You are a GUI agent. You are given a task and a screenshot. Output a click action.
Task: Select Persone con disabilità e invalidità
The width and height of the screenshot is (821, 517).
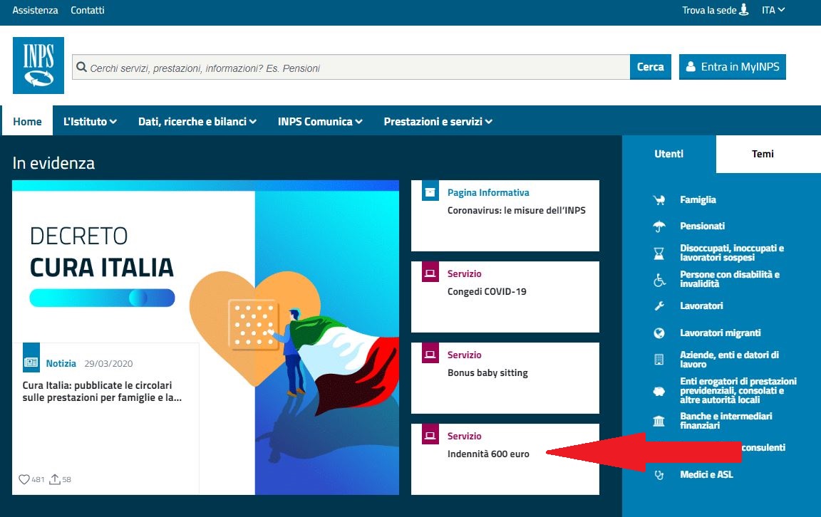730,279
